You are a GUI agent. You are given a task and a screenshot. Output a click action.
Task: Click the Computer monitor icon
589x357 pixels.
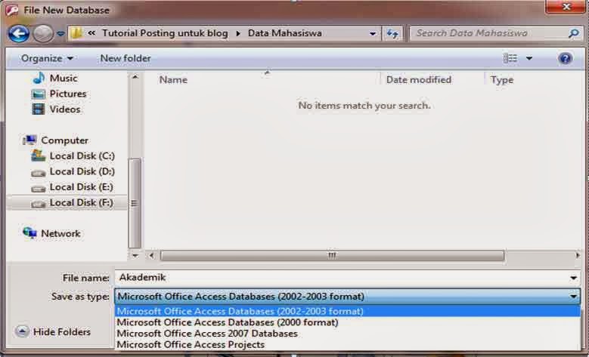(29, 140)
